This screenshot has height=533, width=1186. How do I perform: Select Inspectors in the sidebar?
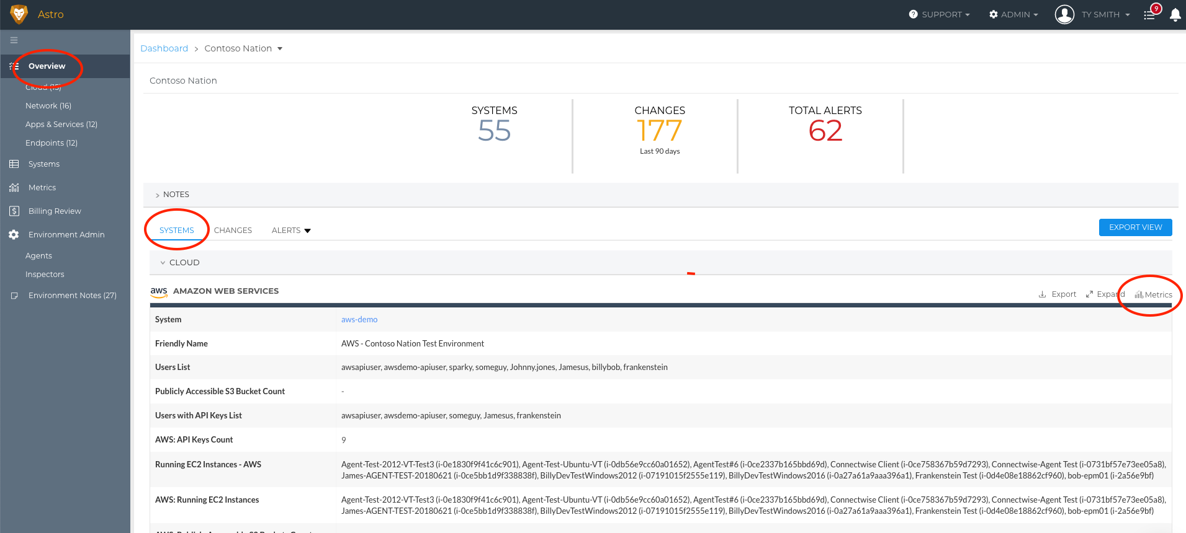point(45,275)
